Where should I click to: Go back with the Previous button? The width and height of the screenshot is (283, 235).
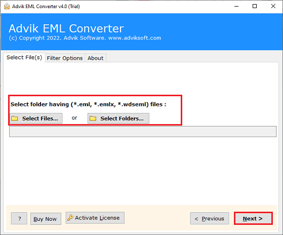click(x=210, y=218)
